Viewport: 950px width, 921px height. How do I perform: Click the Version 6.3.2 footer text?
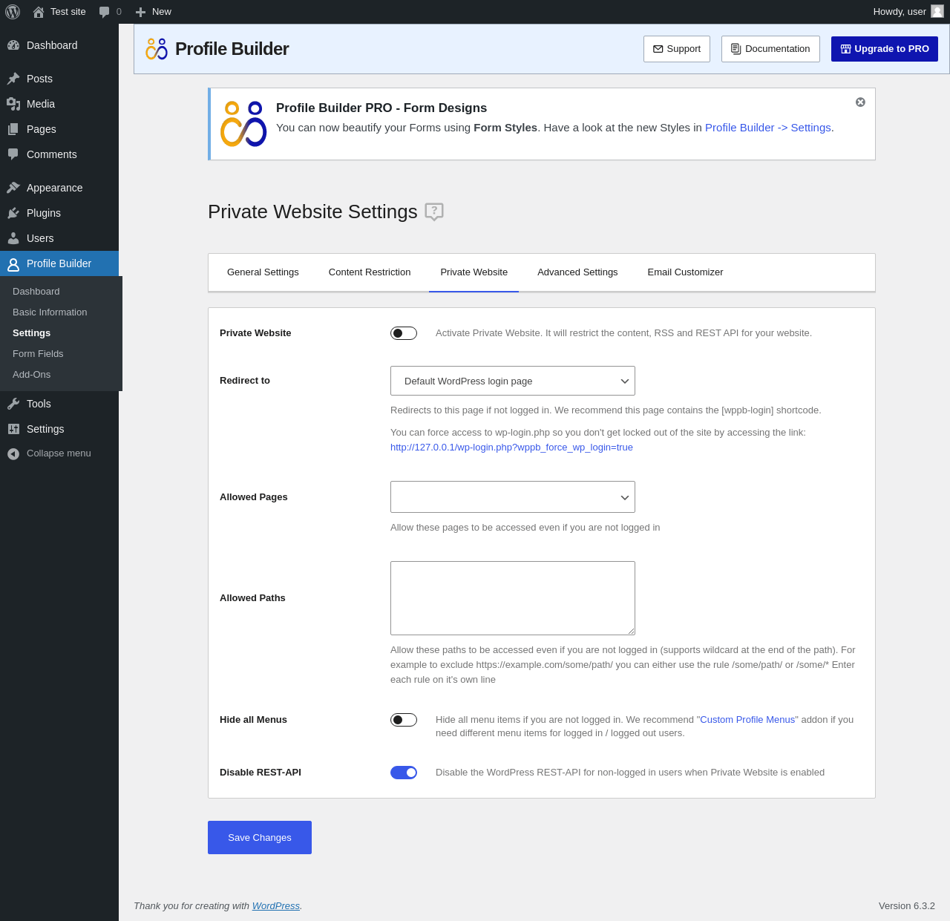tap(907, 906)
